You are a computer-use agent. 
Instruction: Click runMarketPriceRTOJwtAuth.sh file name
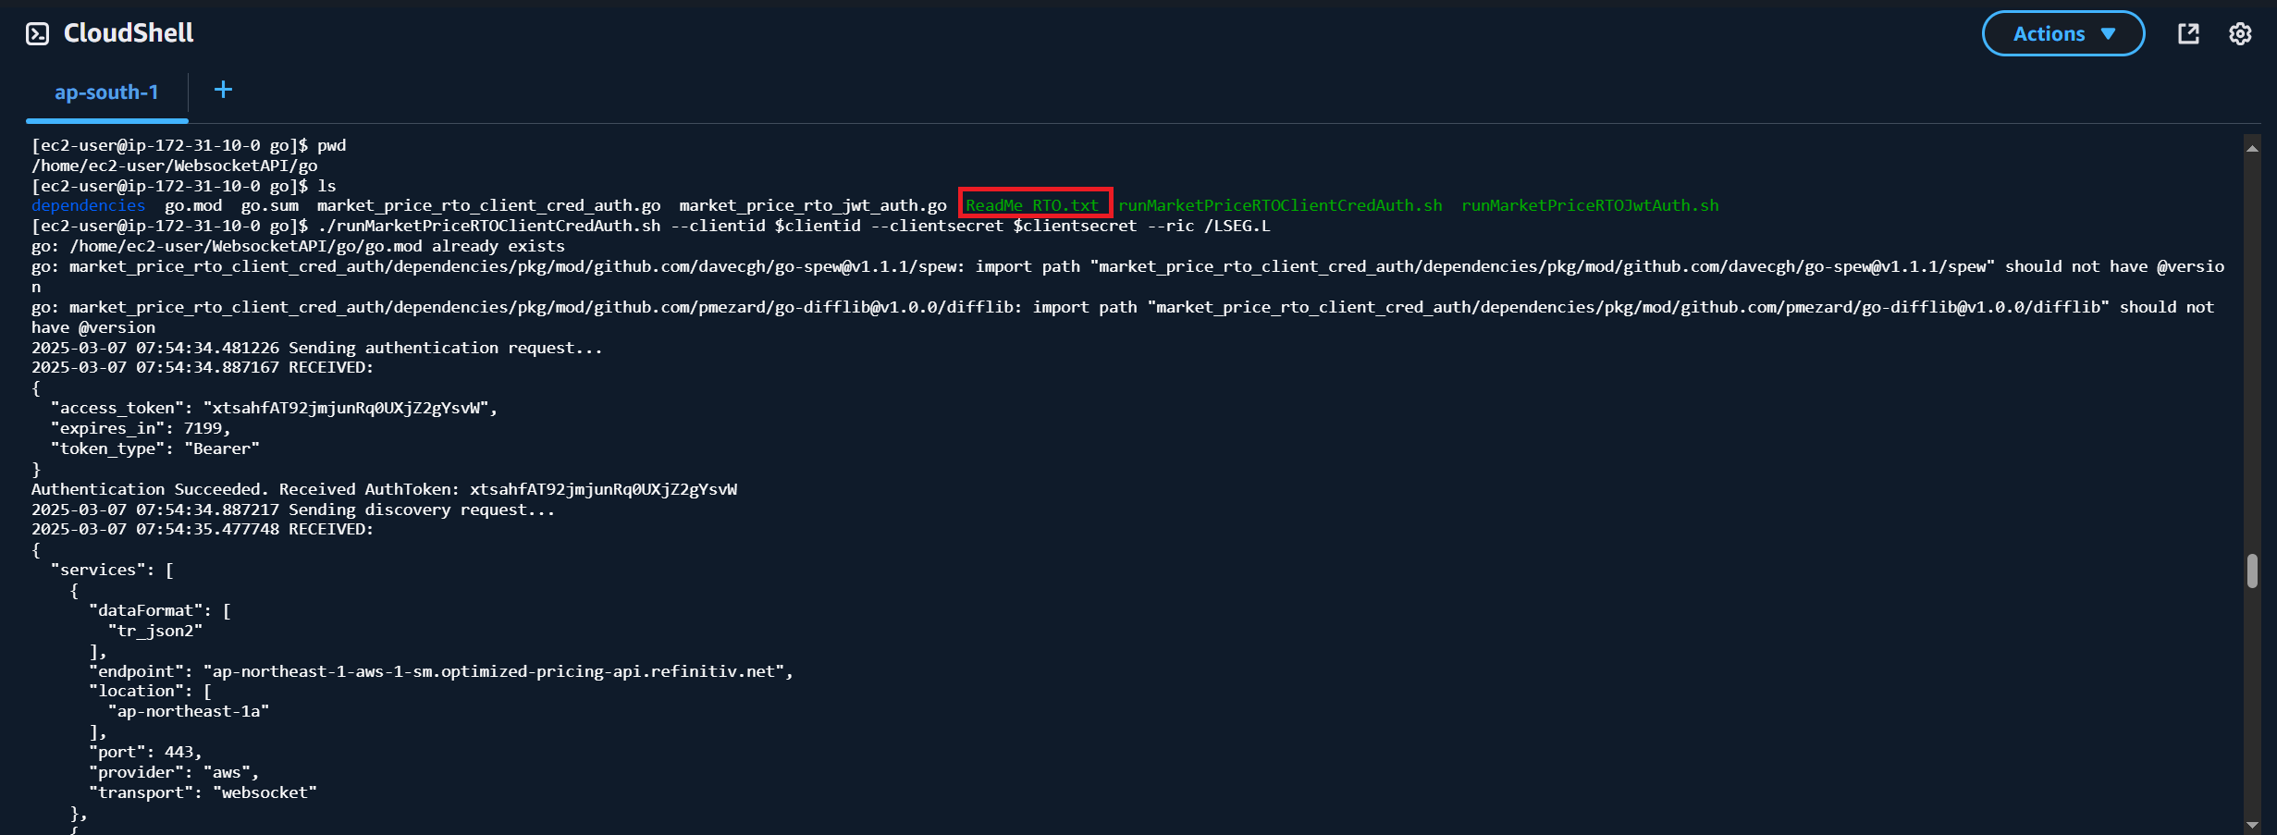coord(1590,205)
